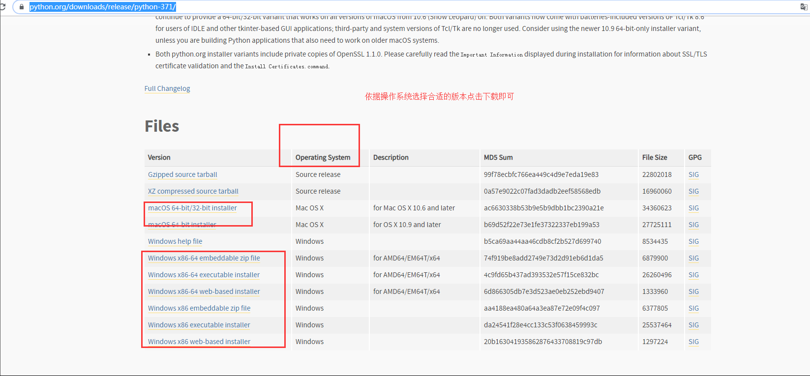Click the "GPG" column header
Viewport: 810px width, 376px height.
point(695,157)
